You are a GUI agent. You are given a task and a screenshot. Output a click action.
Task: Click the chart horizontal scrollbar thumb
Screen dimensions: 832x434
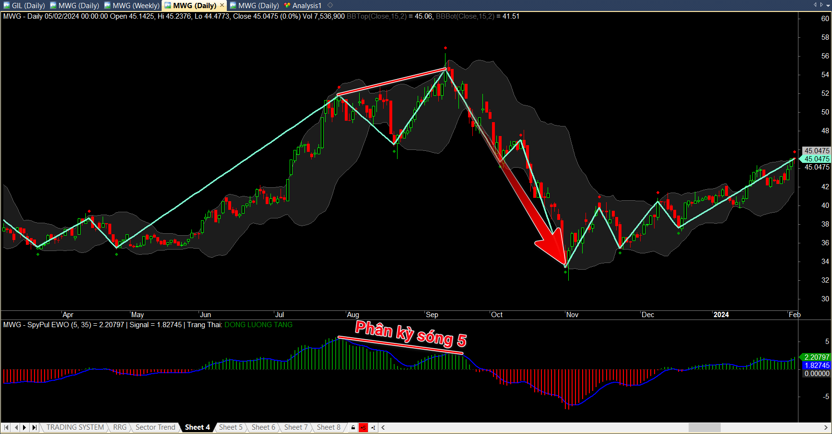point(704,427)
